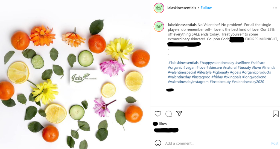
Task: Open emoji picker smiley icon
Action: (x=158, y=143)
